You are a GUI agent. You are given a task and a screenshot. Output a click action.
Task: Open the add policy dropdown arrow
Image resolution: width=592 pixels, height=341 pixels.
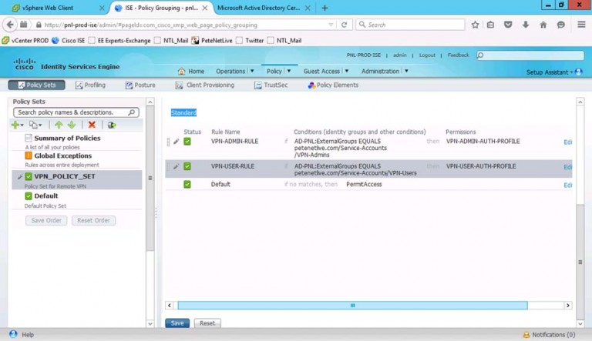pyautogui.click(x=22, y=125)
